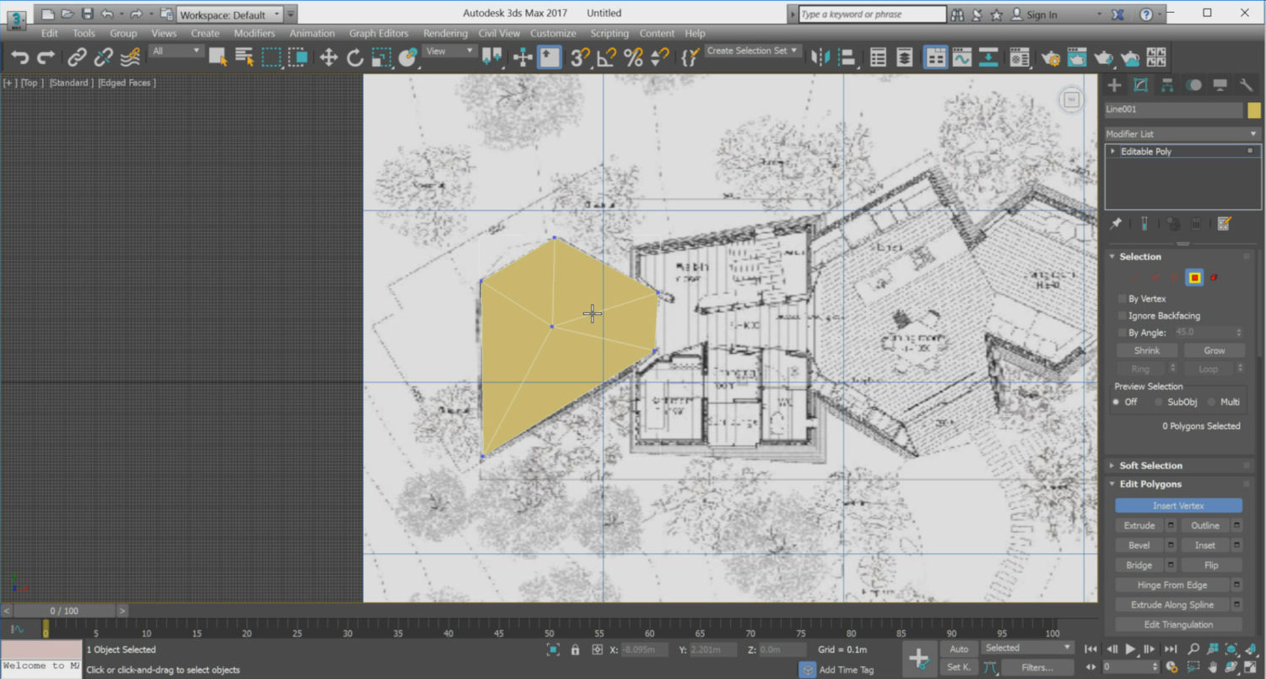This screenshot has height=679, width=1266.
Task: Click the Pin Stack icon
Action: [1114, 223]
